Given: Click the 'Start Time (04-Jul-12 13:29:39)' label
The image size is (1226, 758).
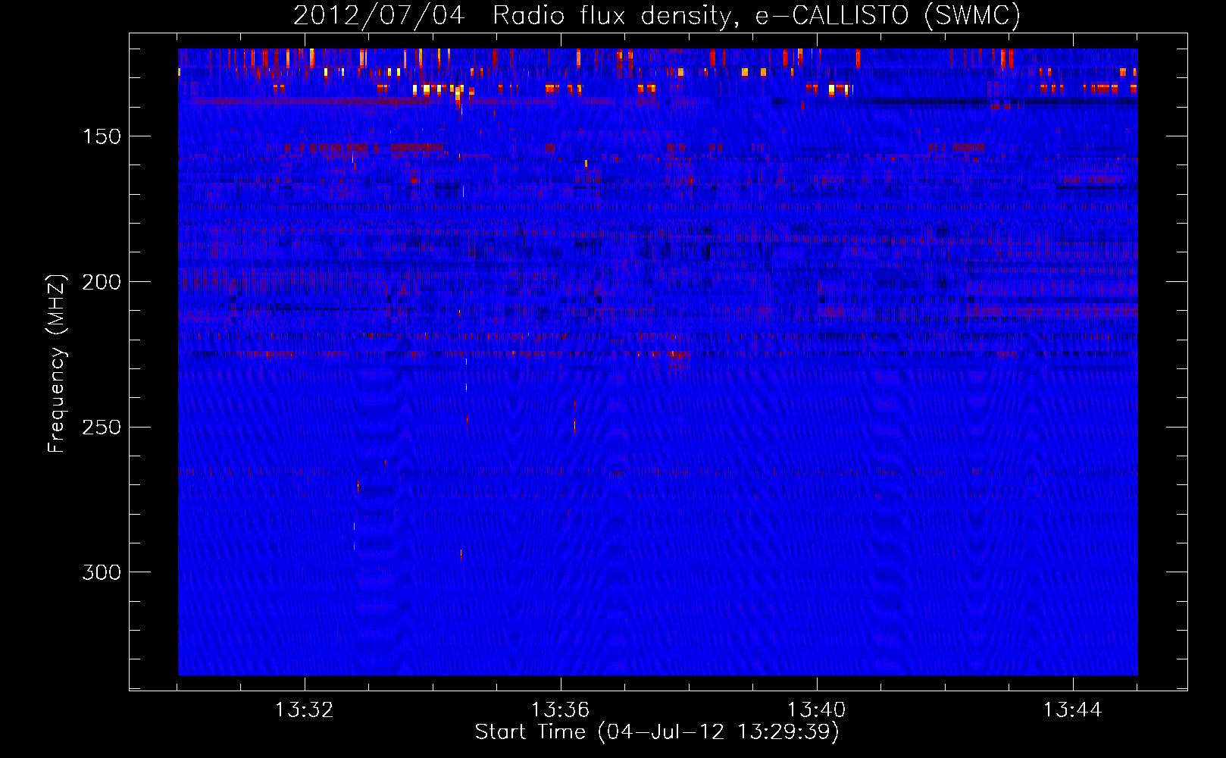Looking at the screenshot, I should [657, 732].
